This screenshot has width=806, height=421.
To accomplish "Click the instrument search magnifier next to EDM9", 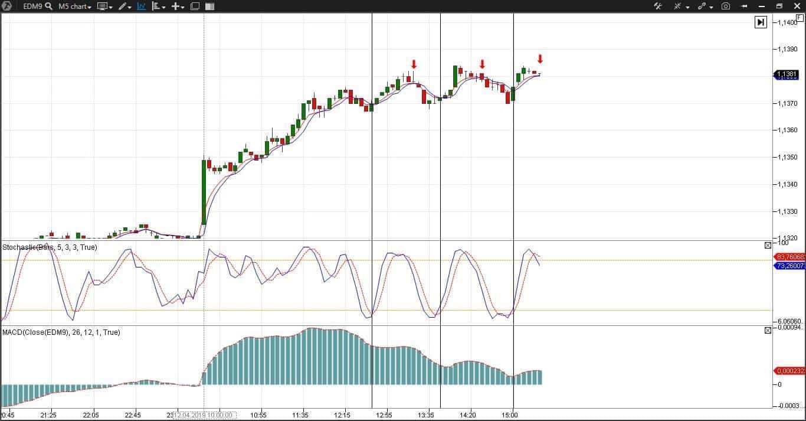I will click(48, 6).
